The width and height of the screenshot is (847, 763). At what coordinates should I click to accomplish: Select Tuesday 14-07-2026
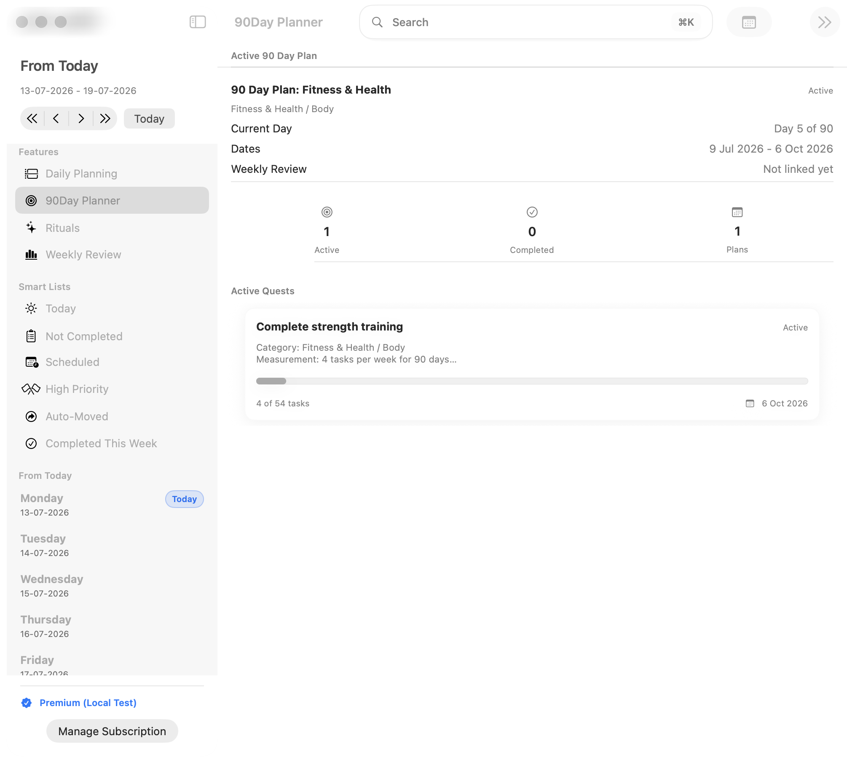(112, 545)
